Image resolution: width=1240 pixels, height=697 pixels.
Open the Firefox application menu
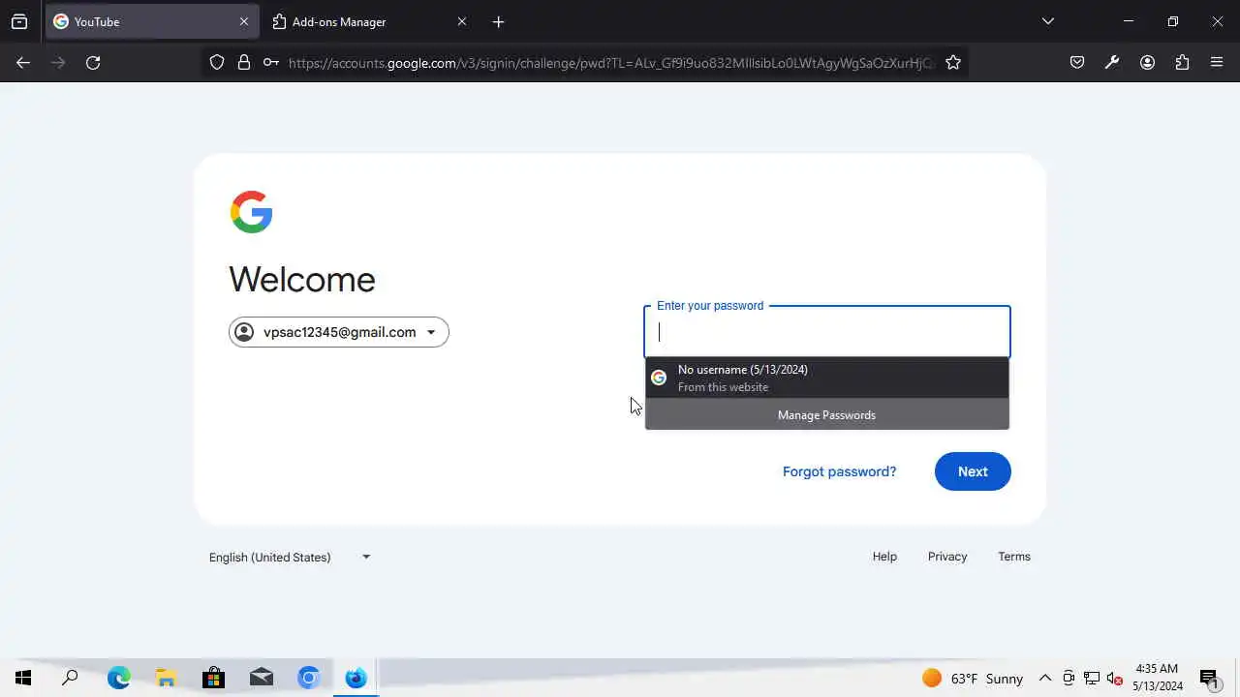tap(1217, 62)
